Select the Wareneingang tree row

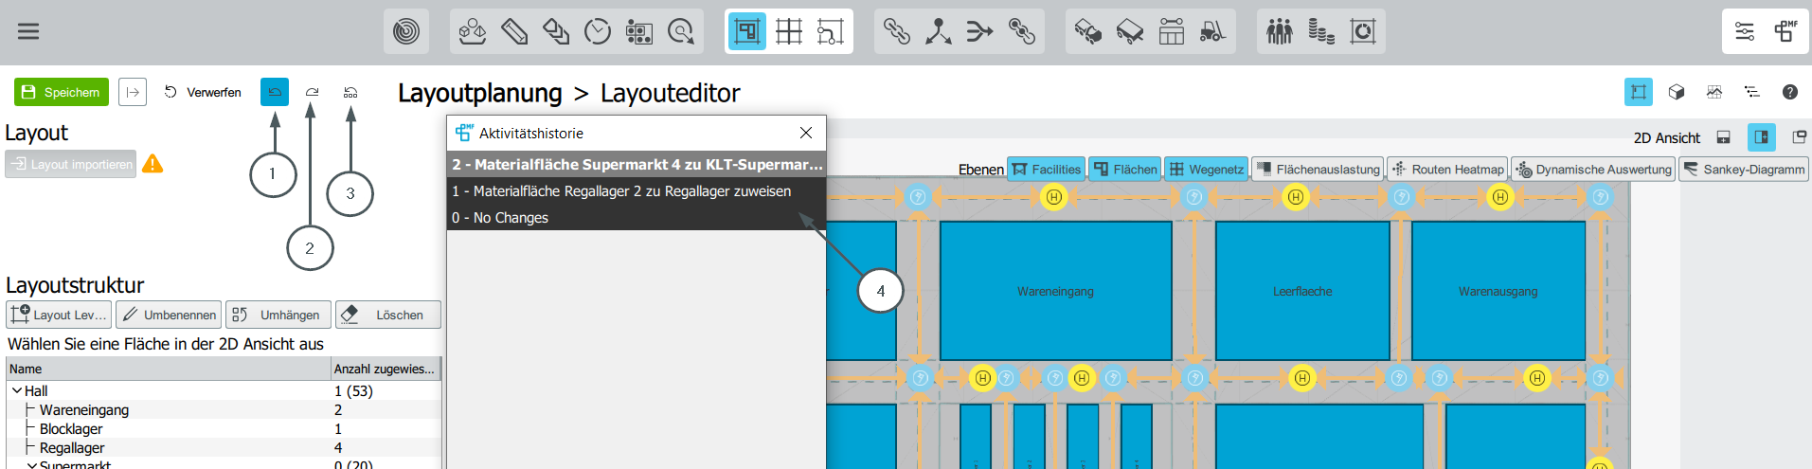coord(224,409)
